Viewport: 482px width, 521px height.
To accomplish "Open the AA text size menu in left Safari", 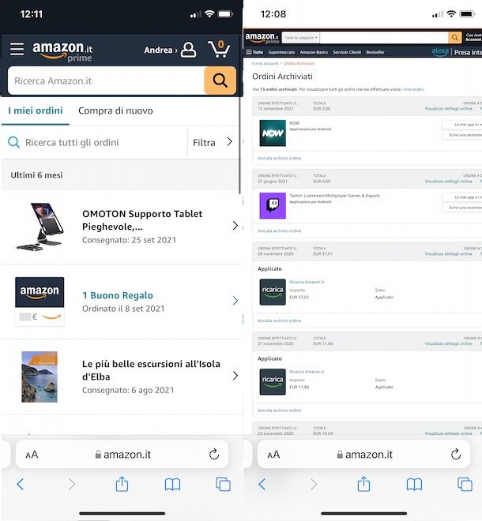I will [x=32, y=455].
